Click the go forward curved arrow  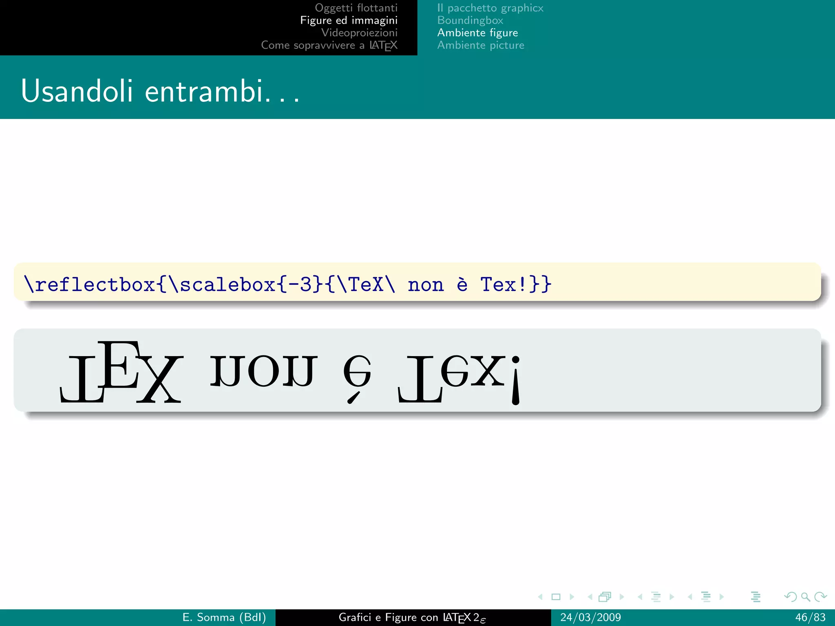pos(820,597)
